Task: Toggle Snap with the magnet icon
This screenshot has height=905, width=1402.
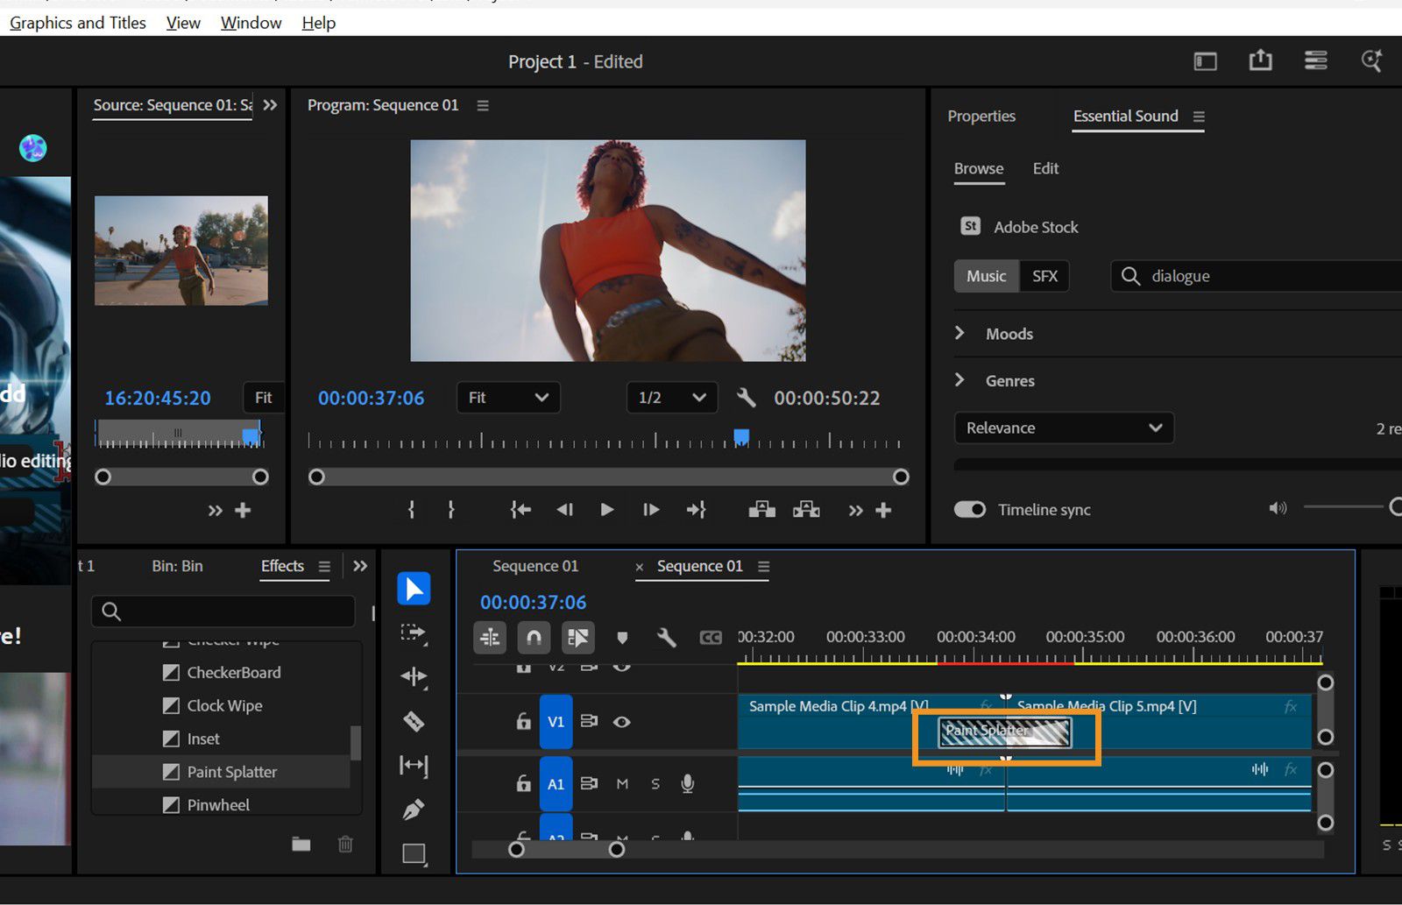Action: click(534, 637)
